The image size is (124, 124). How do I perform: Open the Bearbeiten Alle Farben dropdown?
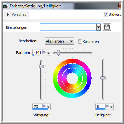[59, 41]
